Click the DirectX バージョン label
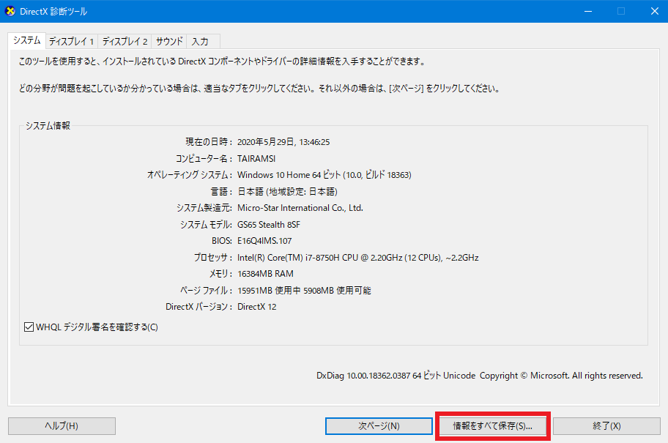This screenshot has height=443, width=668. click(x=199, y=307)
